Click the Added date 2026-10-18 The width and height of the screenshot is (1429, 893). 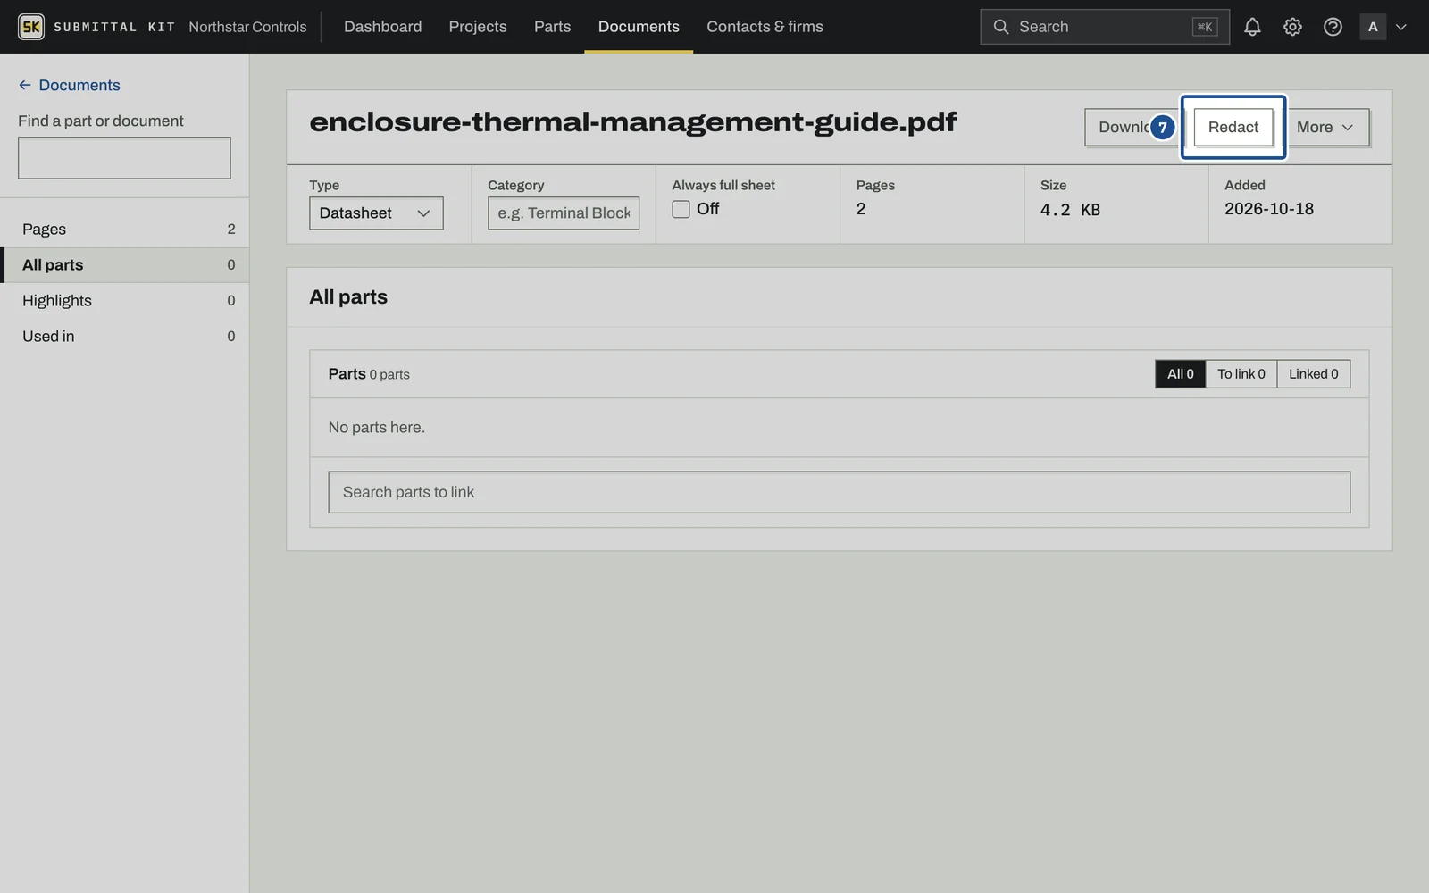(x=1269, y=209)
